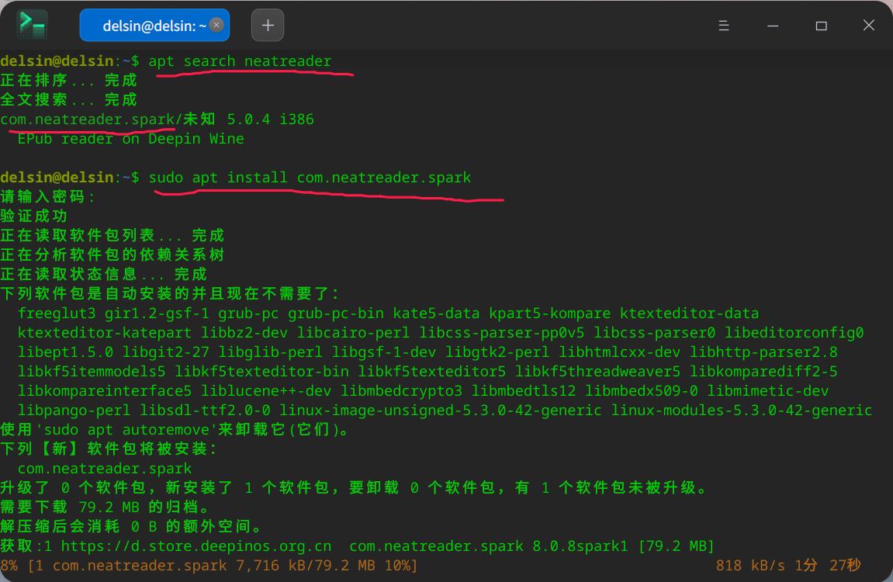Close the delsin@delsin tab
Image resolution: width=893 pixels, height=582 pixels.
216,24
